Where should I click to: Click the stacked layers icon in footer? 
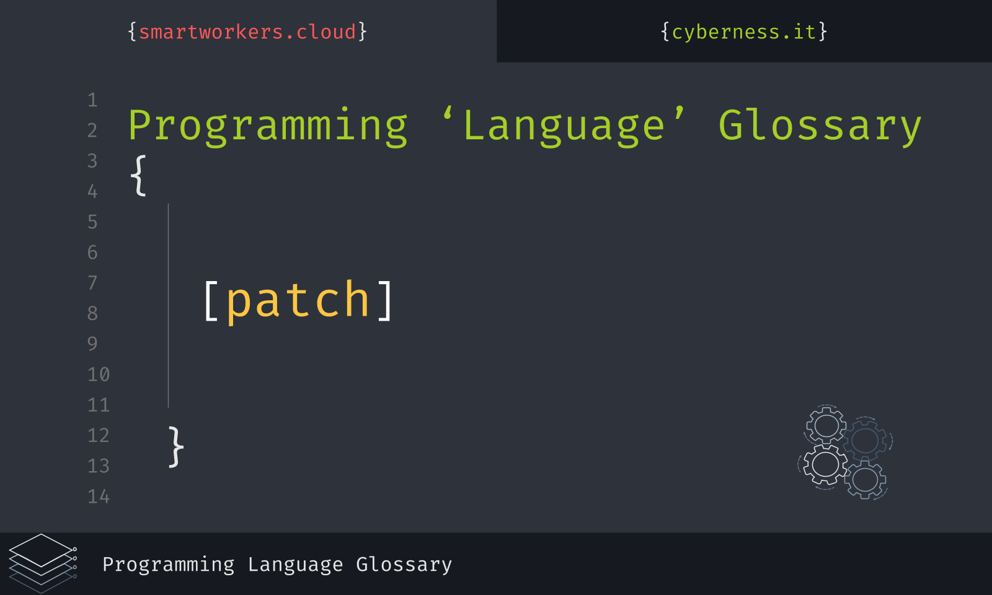coord(43,563)
